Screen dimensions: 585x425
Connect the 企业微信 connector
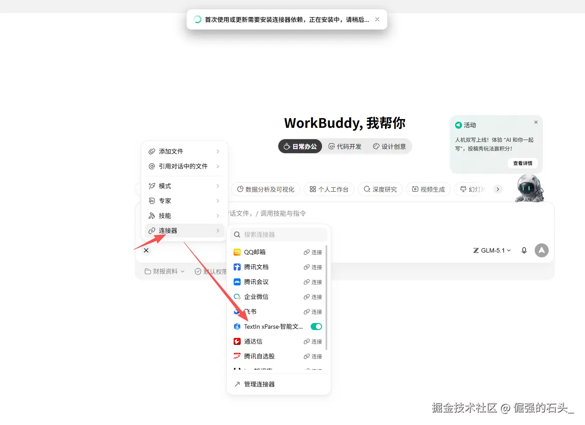[313, 297]
